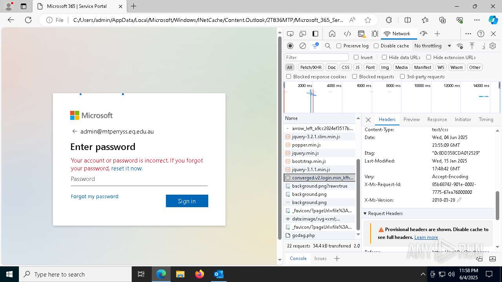Edit X-Ms-Version header pencil icon
This screenshot has height=282, width=502.
pos(459,200)
